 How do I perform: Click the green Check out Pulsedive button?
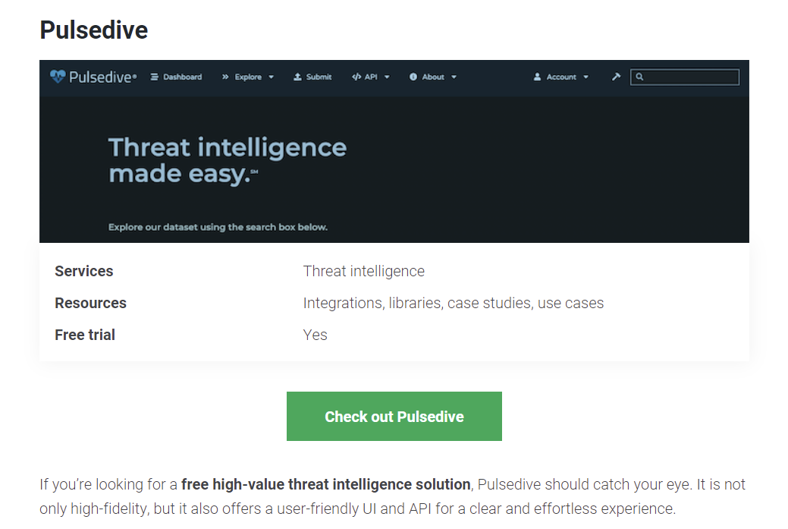coord(394,417)
